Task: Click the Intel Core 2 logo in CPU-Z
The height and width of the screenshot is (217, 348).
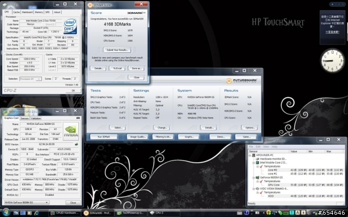Action: click(x=70, y=25)
